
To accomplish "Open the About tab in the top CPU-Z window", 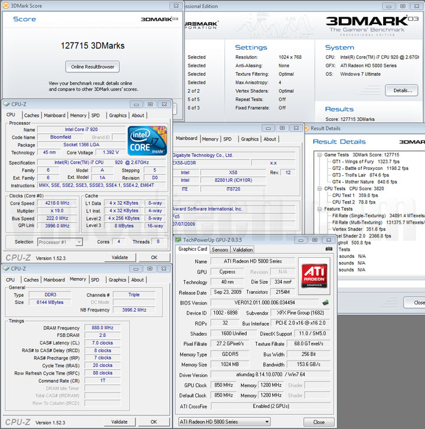I will tap(138, 116).
